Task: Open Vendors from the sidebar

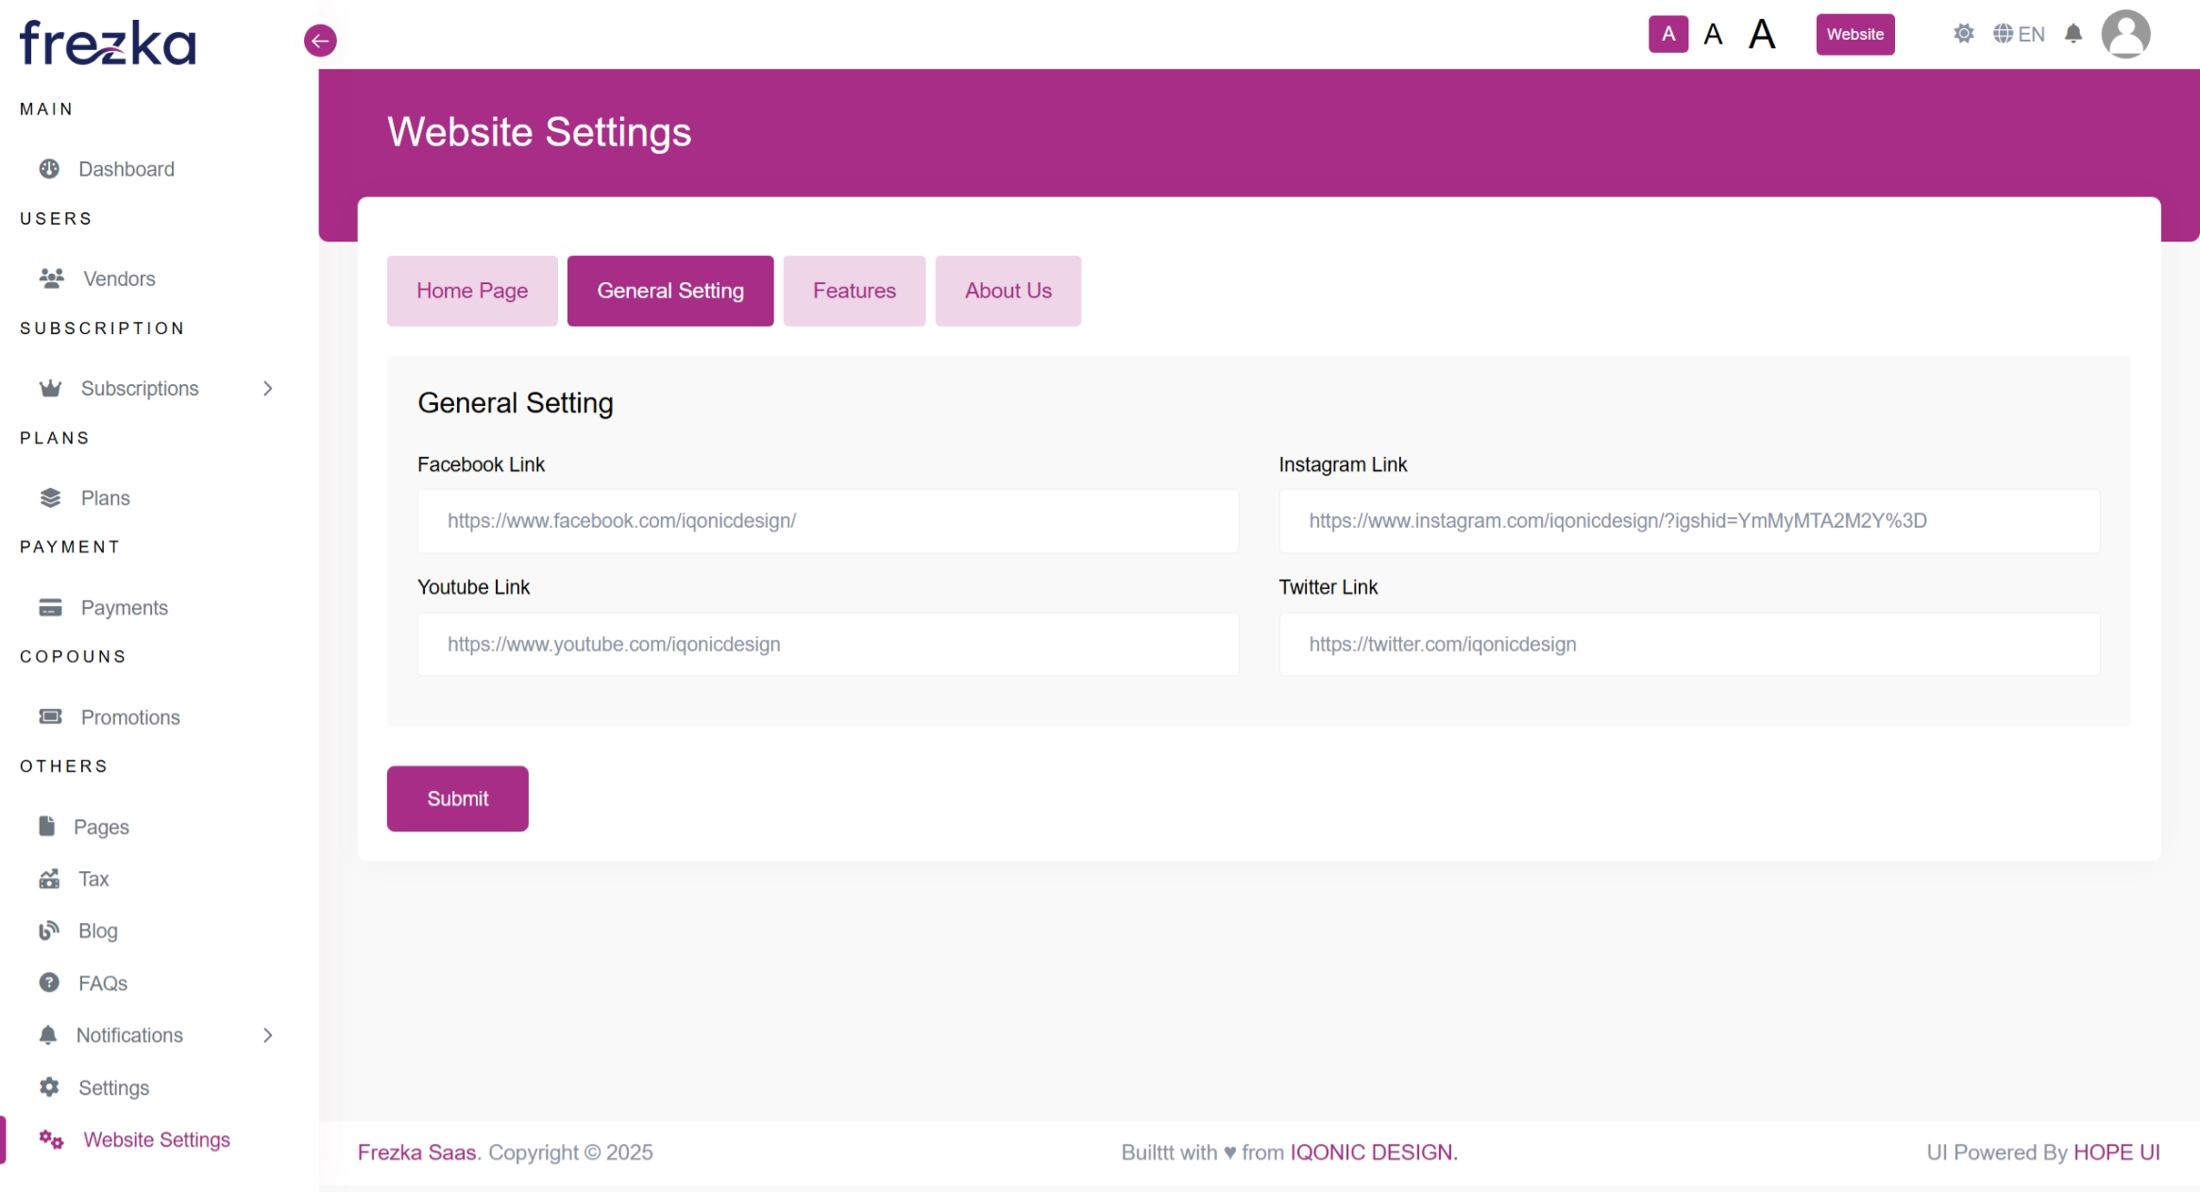Action: (118, 278)
